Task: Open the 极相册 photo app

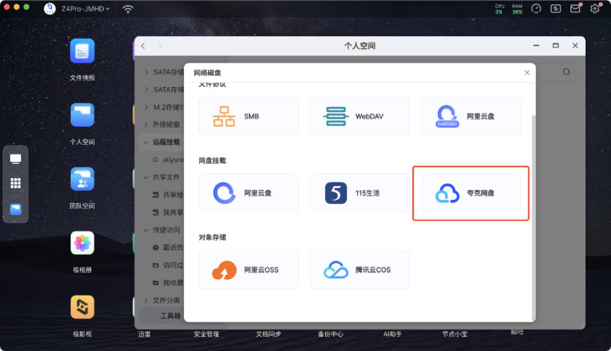Action: click(x=82, y=243)
